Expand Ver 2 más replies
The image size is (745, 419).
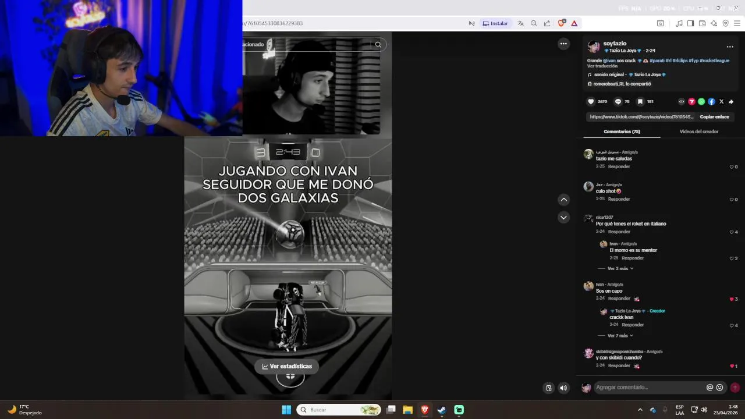pyautogui.click(x=620, y=269)
